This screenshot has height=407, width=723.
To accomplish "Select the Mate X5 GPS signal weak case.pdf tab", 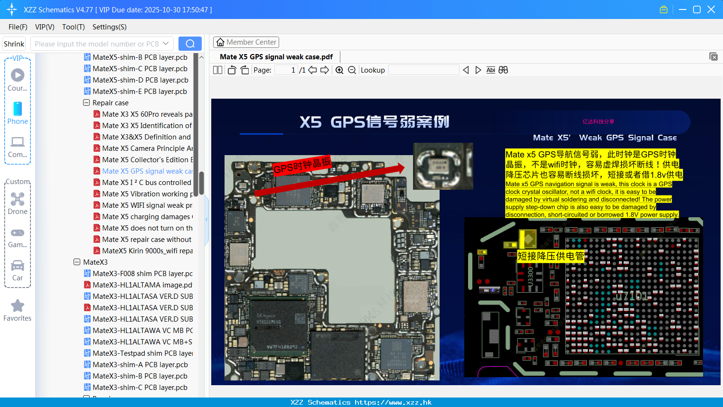I will pos(276,57).
